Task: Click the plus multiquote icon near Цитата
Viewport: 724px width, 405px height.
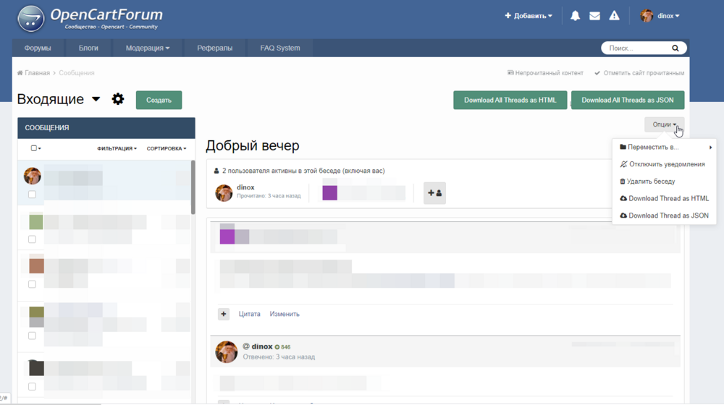Action: click(224, 314)
